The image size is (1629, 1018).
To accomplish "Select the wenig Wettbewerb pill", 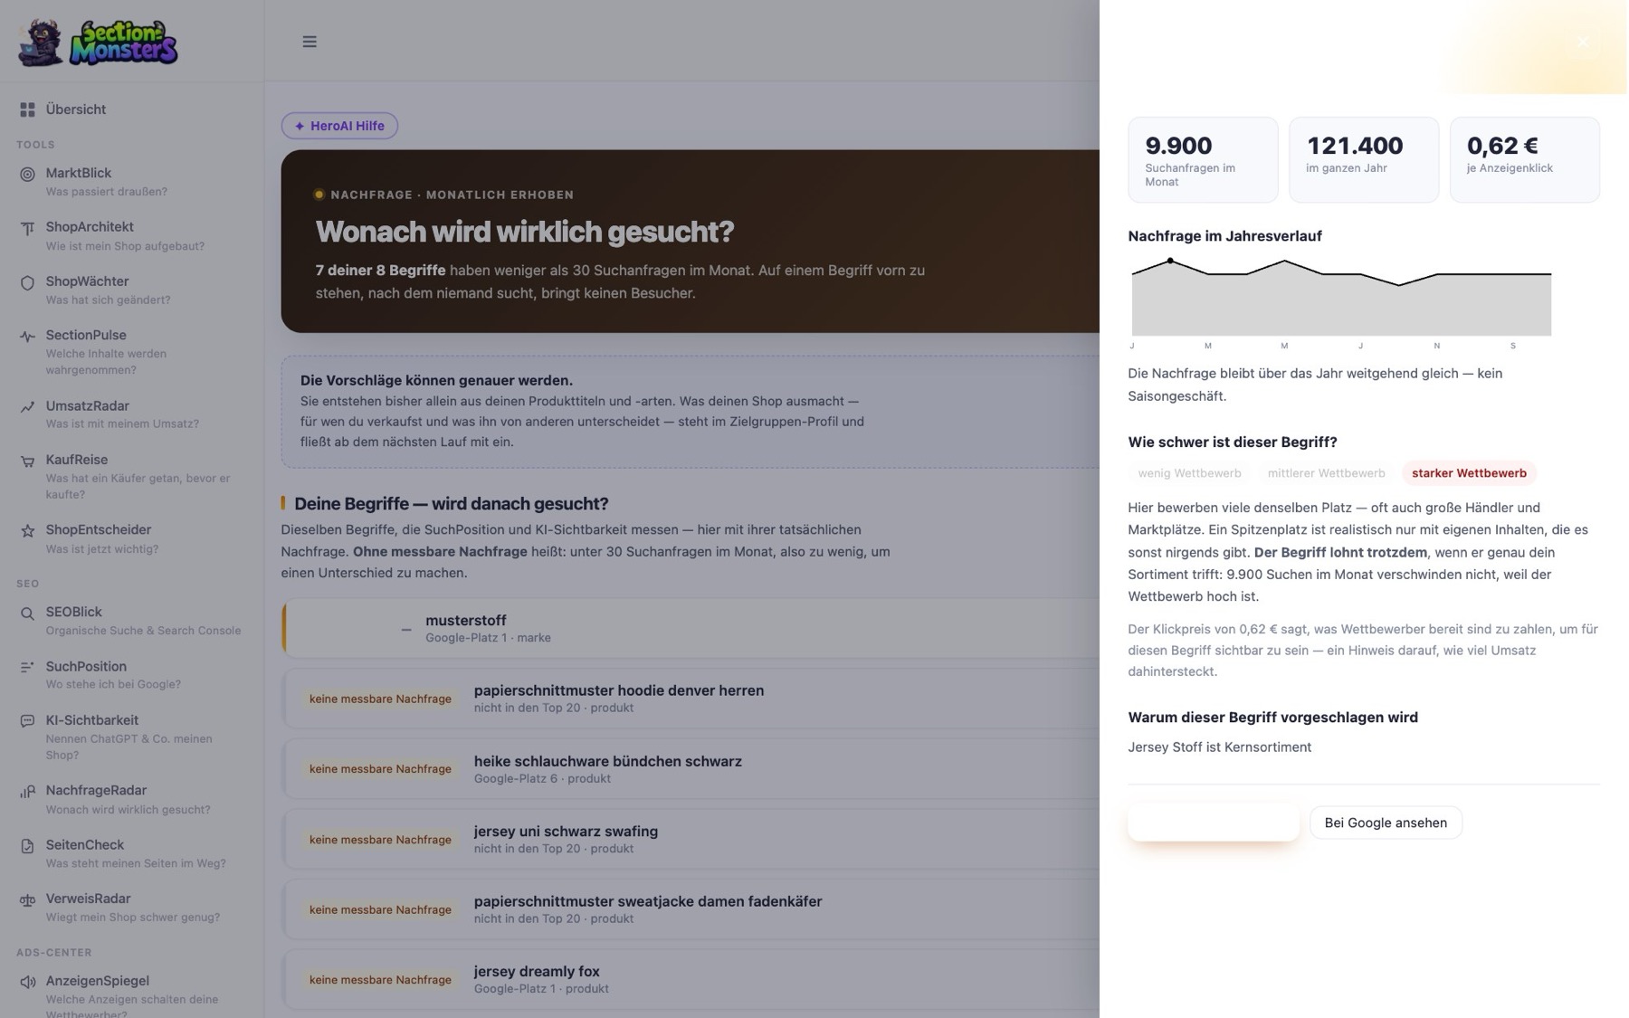I will click(1189, 473).
